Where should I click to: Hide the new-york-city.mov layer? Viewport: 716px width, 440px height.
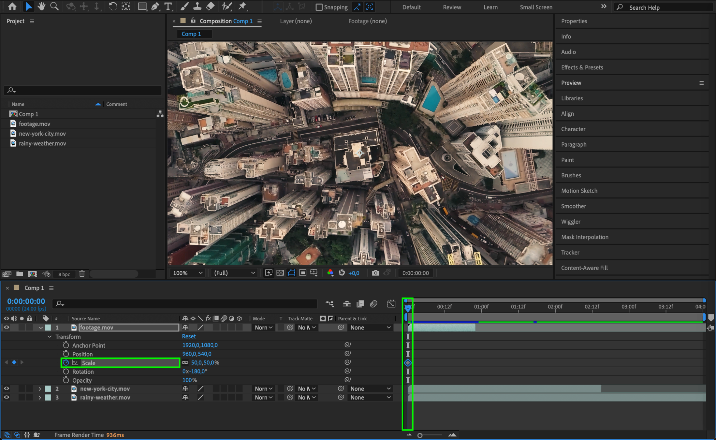(6, 388)
